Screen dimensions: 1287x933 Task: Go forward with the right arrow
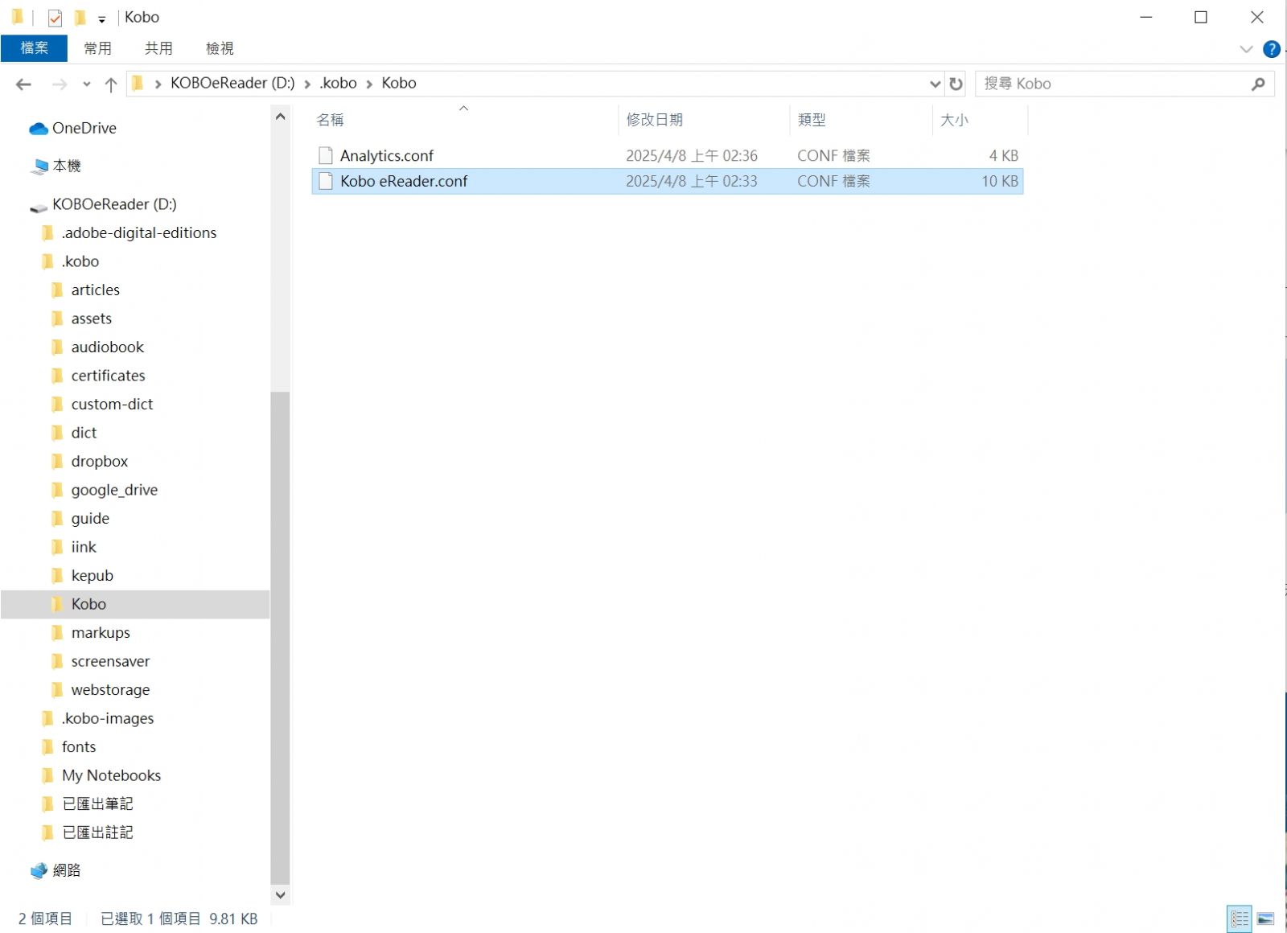(59, 84)
